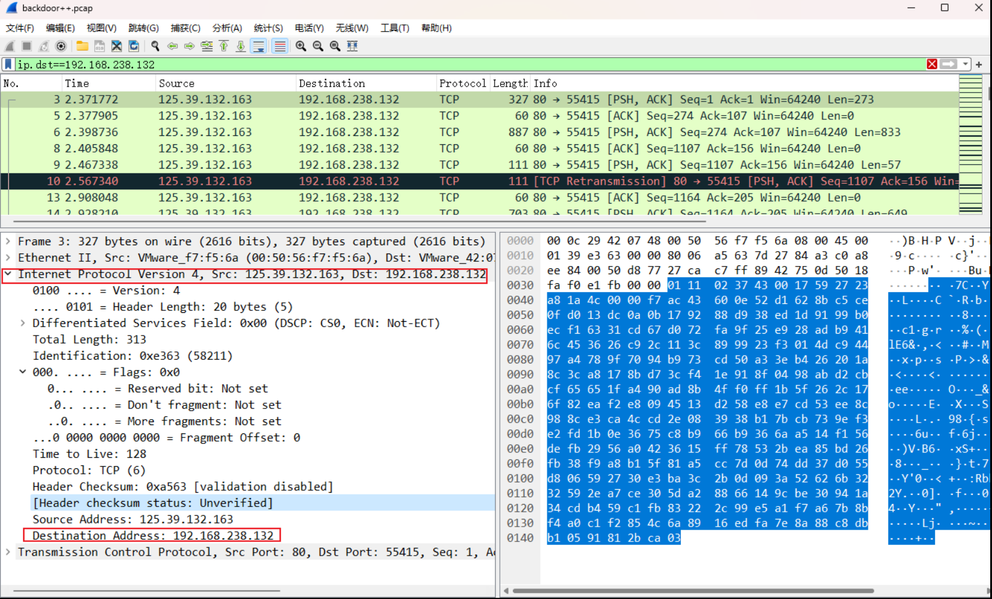The image size is (992, 599).
Task: Save the capture file icon
Action: tap(100, 46)
